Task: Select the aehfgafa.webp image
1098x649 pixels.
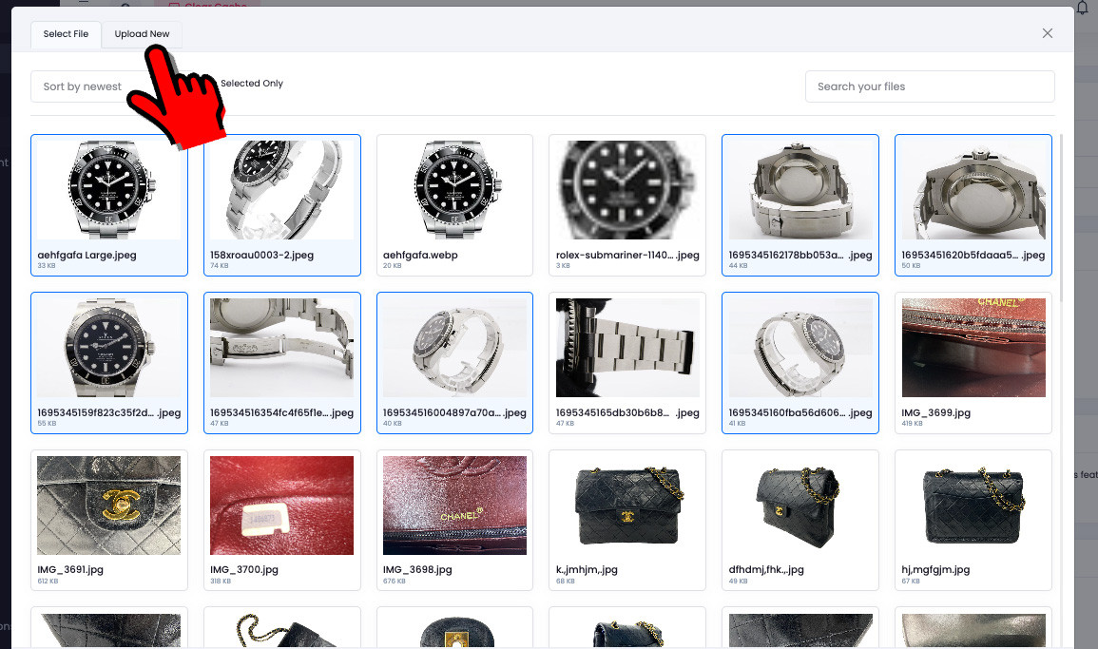Action: tap(454, 205)
